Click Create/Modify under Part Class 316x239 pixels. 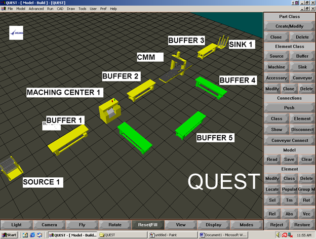tap(289, 26)
